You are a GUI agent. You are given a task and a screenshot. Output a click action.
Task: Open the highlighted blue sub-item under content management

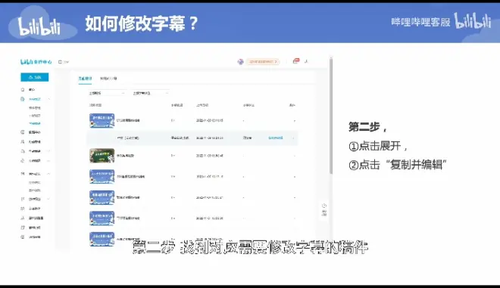pos(34,123)
